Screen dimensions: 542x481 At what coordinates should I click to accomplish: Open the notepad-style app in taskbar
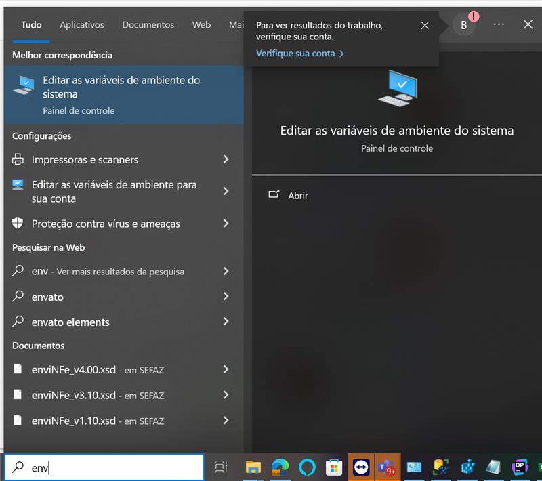point(493,467)
